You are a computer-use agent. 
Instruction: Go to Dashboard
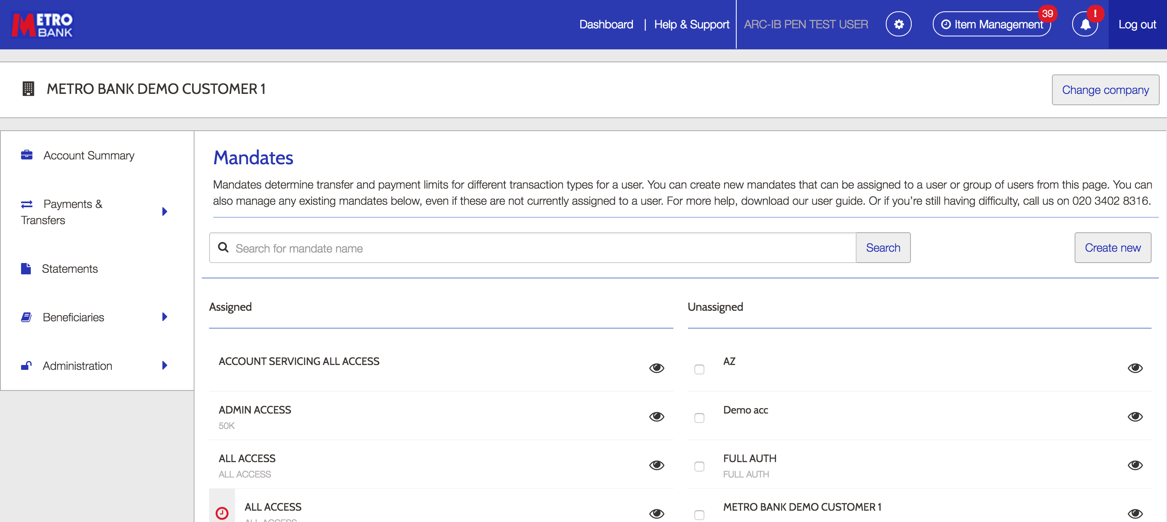tap(606, 24)
